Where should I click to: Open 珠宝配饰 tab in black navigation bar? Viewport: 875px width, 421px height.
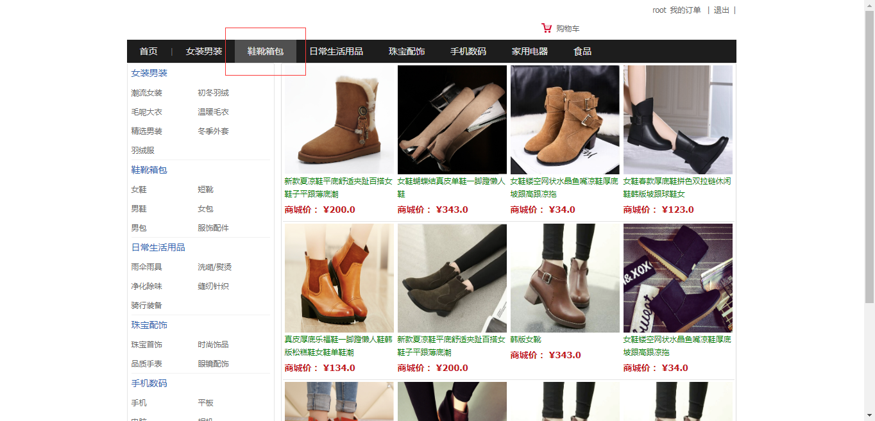point(407,51)
